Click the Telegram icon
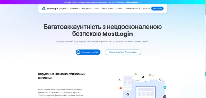 [x=165, y=87]
